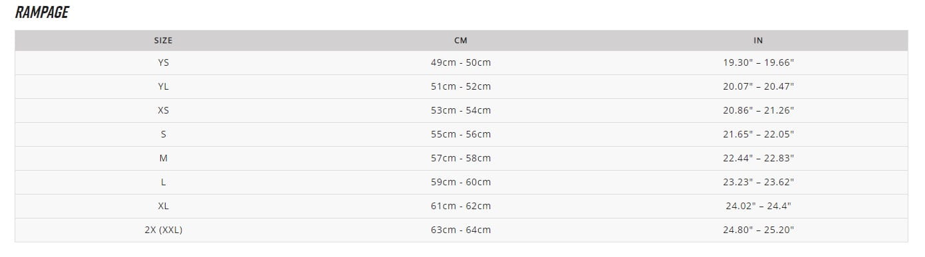Select the 63cm - 64cm measurement

click(x=461, y=230)
